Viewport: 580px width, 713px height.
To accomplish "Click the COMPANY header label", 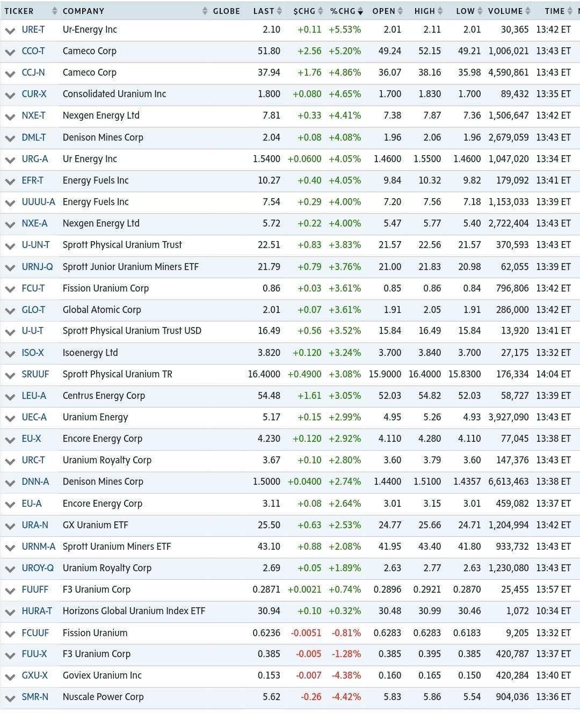I will point(83,11).
